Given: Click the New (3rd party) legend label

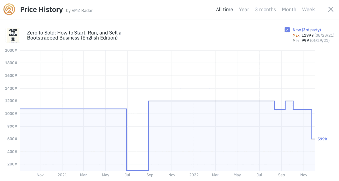Looking at the screenshot, I should (307, 30).
